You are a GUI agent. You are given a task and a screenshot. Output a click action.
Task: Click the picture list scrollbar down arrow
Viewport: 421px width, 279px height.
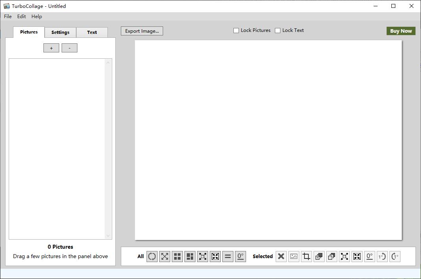[108, 236]
